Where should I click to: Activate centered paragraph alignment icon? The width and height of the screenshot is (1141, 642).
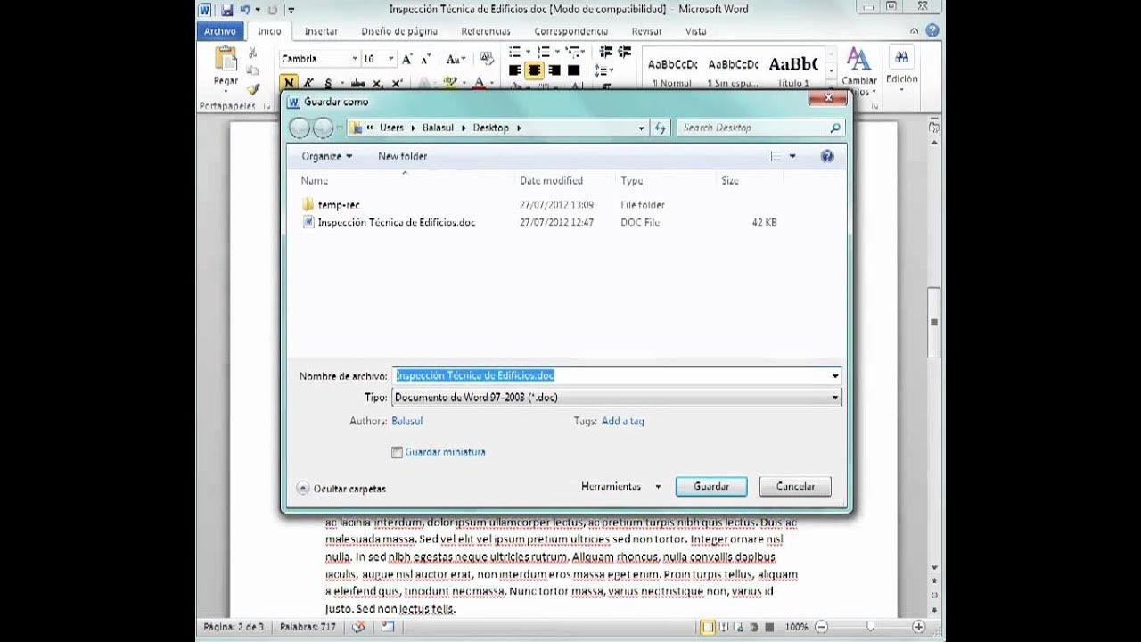pos(532,69)
